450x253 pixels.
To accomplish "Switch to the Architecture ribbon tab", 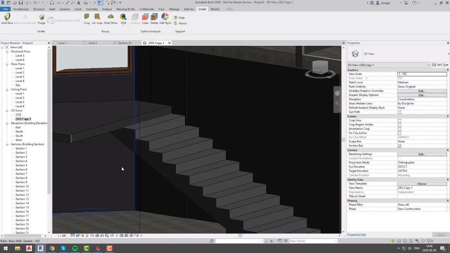I will click(21, 9).
